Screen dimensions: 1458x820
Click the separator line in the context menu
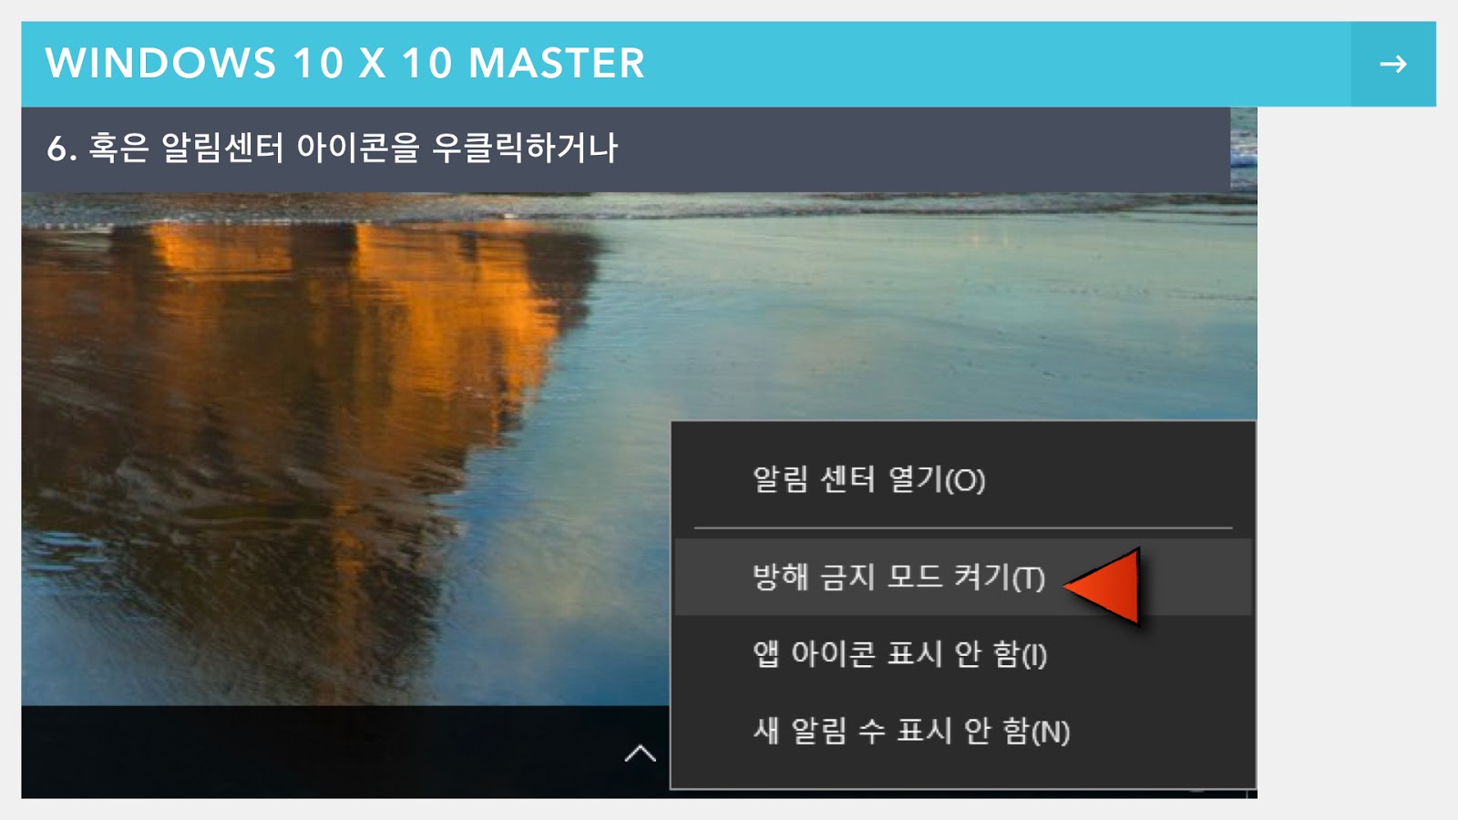click(963, 528)
